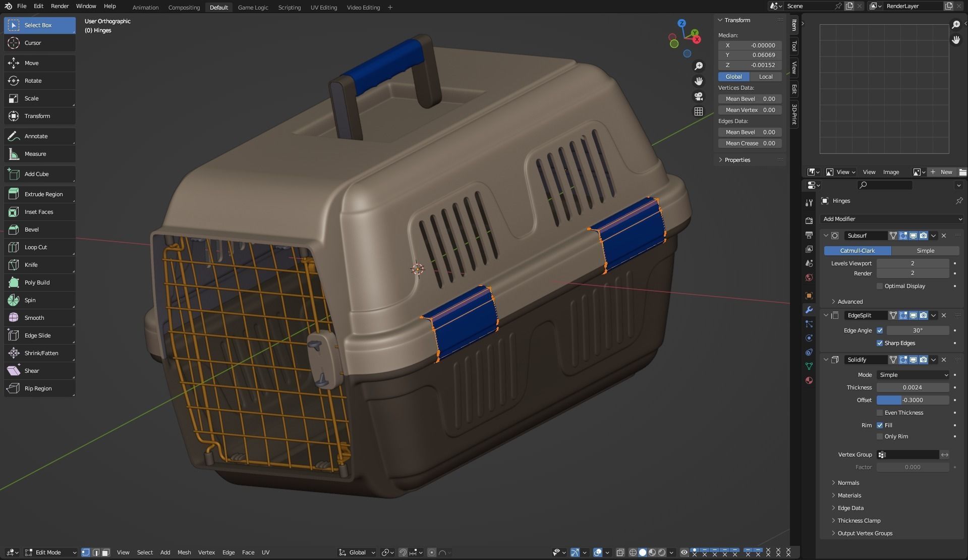Switch to the UV Editing workspace
Image resolution: width=968 pixels, height=560 pixels.
click(x=324, y=8)
